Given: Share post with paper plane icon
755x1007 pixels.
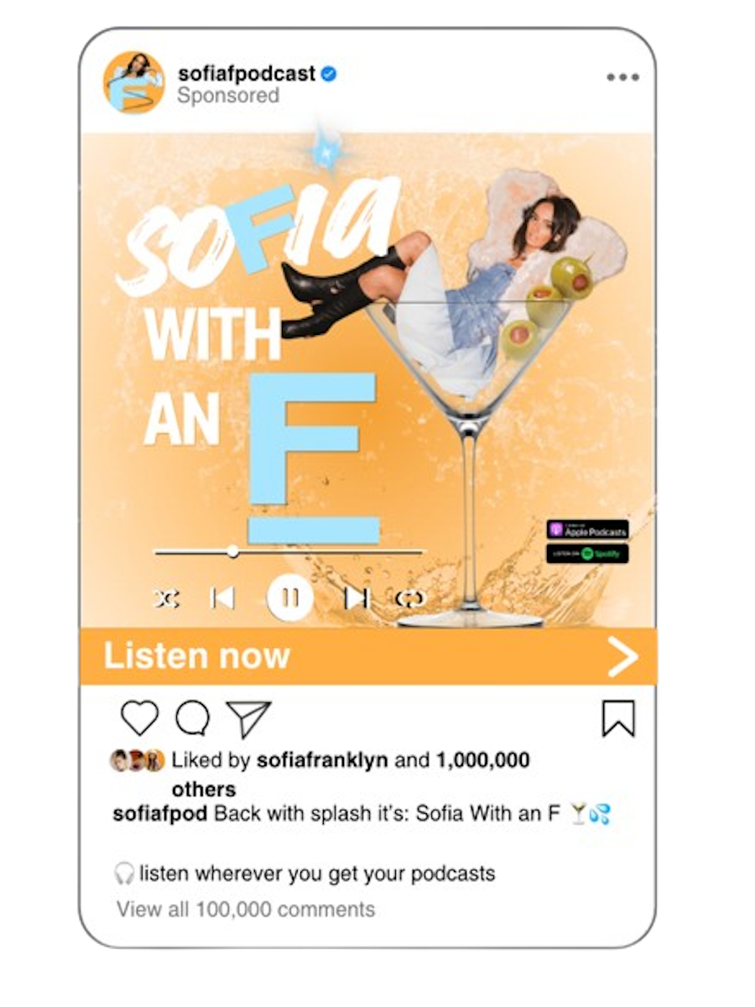Looking at the screenshot, I should coord(248,719).
